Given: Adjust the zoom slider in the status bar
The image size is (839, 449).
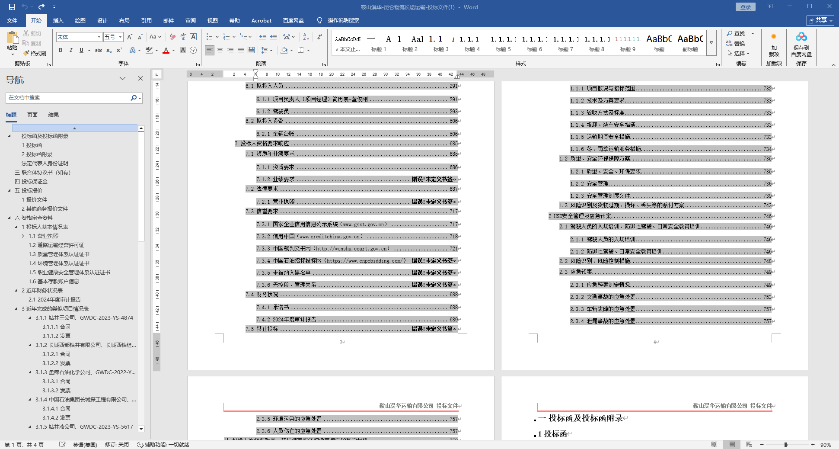Looking at the screenshot, I should coord(786,445).
